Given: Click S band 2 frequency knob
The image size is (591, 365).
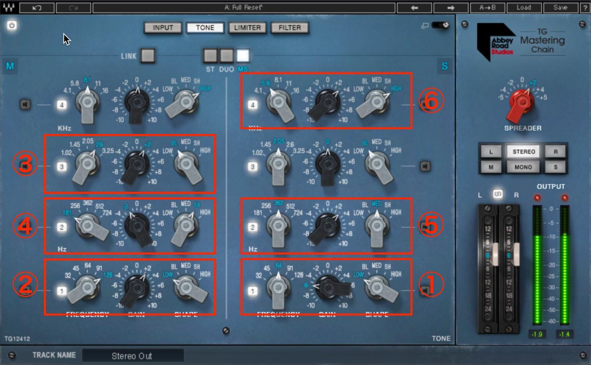Looking at the screenshot, I should coord(278,226).
